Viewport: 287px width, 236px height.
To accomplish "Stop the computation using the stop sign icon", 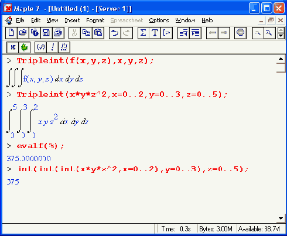I will (x=240, y=33).
